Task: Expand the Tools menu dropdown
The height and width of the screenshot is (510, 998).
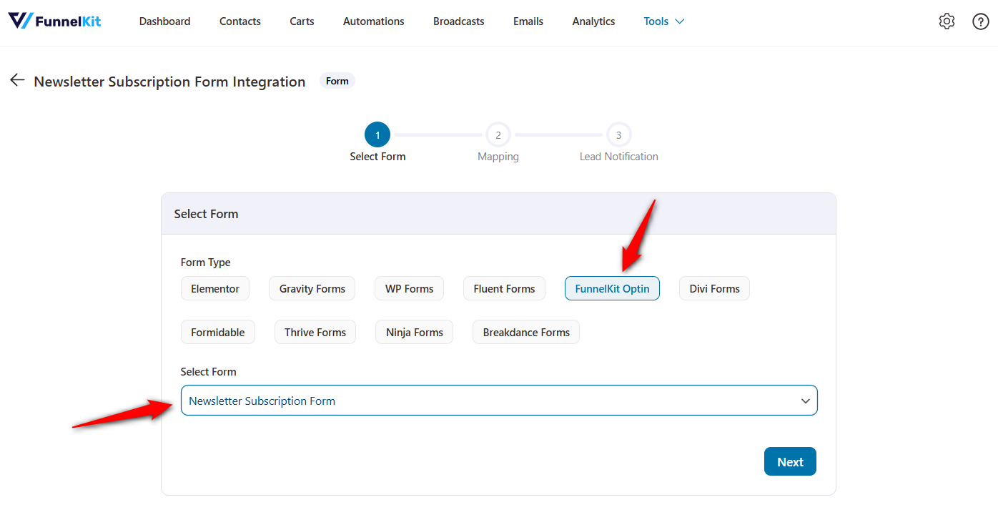Action: tap(663, 21)
